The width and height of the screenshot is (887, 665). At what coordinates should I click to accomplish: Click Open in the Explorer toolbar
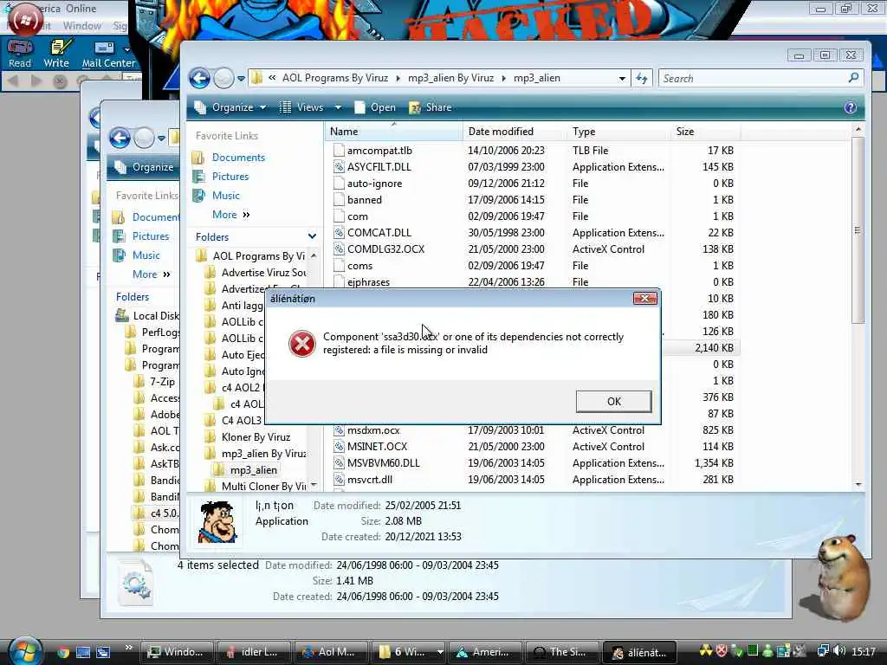374,107
